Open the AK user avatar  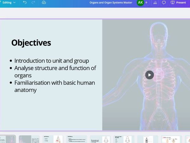click(x=140, y=3)
